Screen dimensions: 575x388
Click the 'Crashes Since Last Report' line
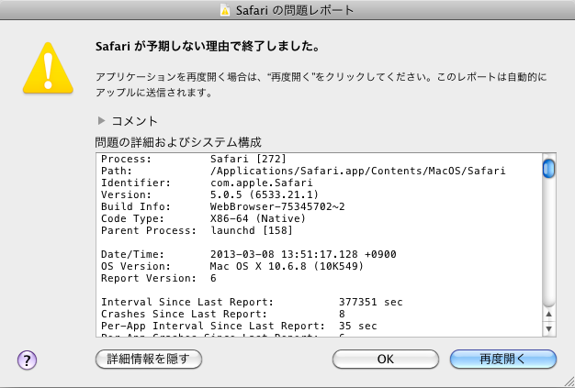(223, 314)
